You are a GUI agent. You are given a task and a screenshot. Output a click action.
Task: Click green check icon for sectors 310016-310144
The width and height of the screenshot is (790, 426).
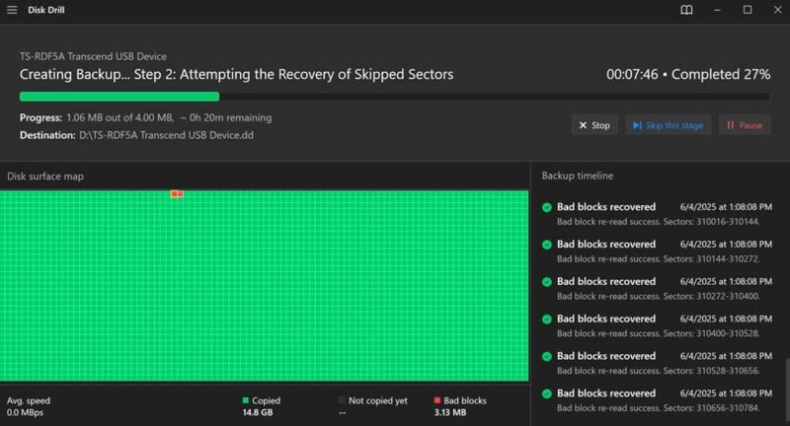pos(546,207)
